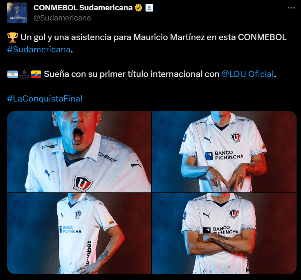The width and height of the screenshot is (301, 280).
Task: Open the CONMEBOL Sudamericana display name
Action: [83, 8]
